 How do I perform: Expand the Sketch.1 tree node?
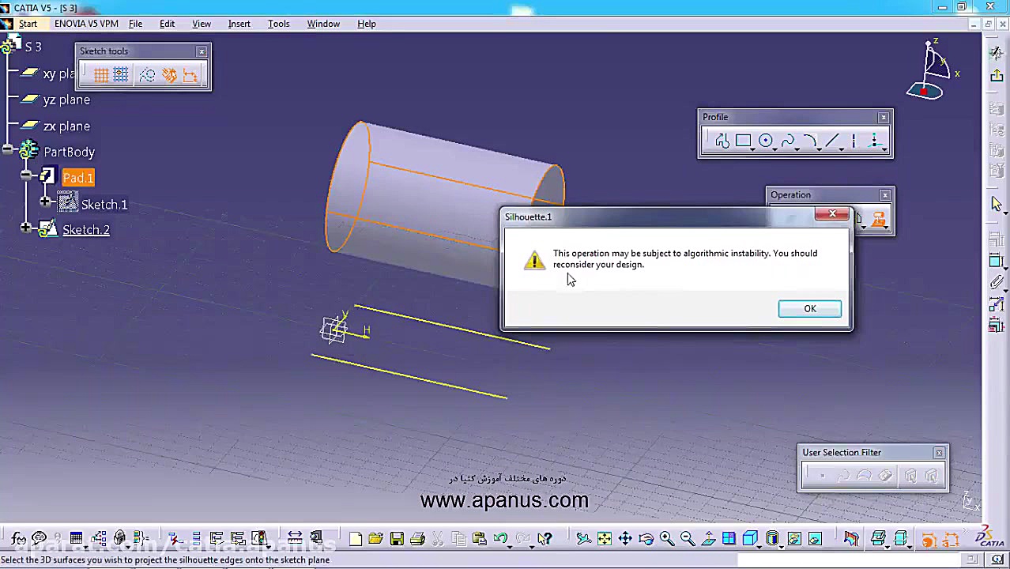(45, 202)
